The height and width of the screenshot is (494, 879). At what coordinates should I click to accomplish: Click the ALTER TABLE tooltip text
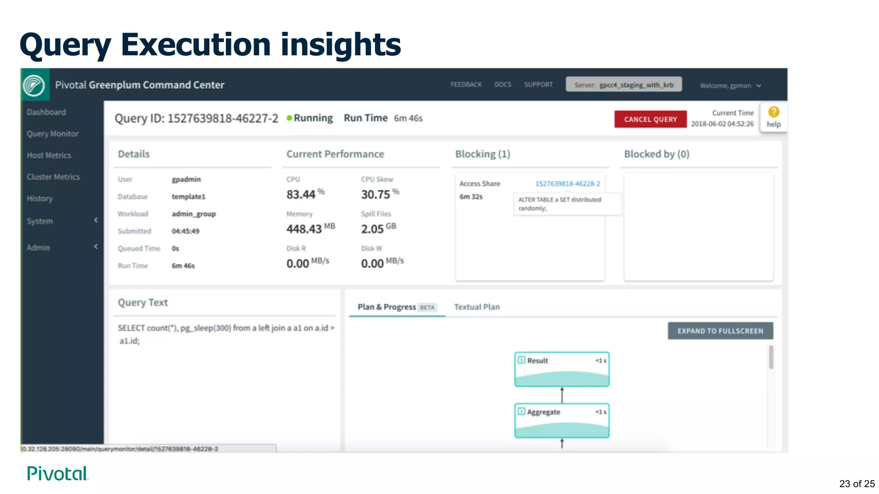pyautogui.click(x=560, y=204)
